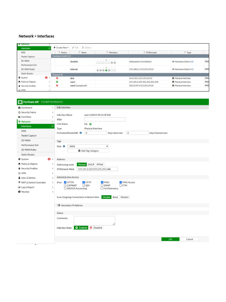Click the IP/Network Mask input field
Viewport: 226px width, 302px height.
[x=97, y=169]
